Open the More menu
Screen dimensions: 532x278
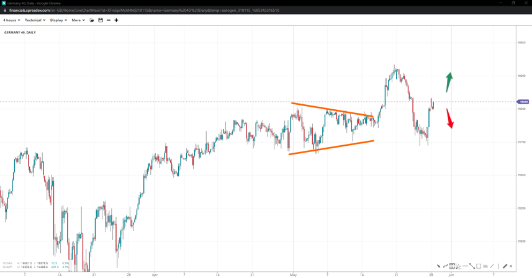pos(78,20)
